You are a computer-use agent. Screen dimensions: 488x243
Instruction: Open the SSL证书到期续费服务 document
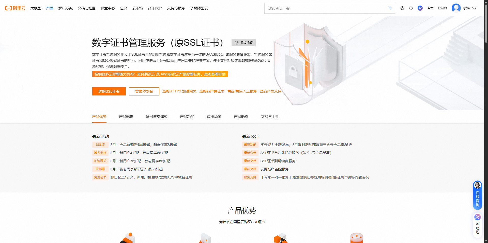[x=278, y=161]
